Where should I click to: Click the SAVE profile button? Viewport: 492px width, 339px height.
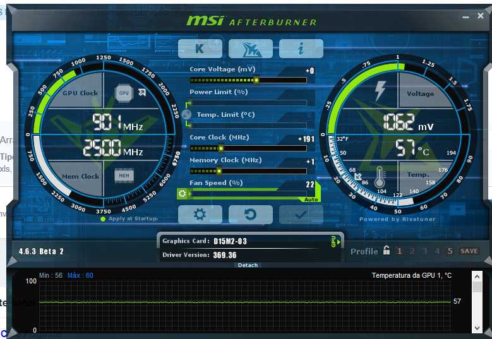pos(469,251)
